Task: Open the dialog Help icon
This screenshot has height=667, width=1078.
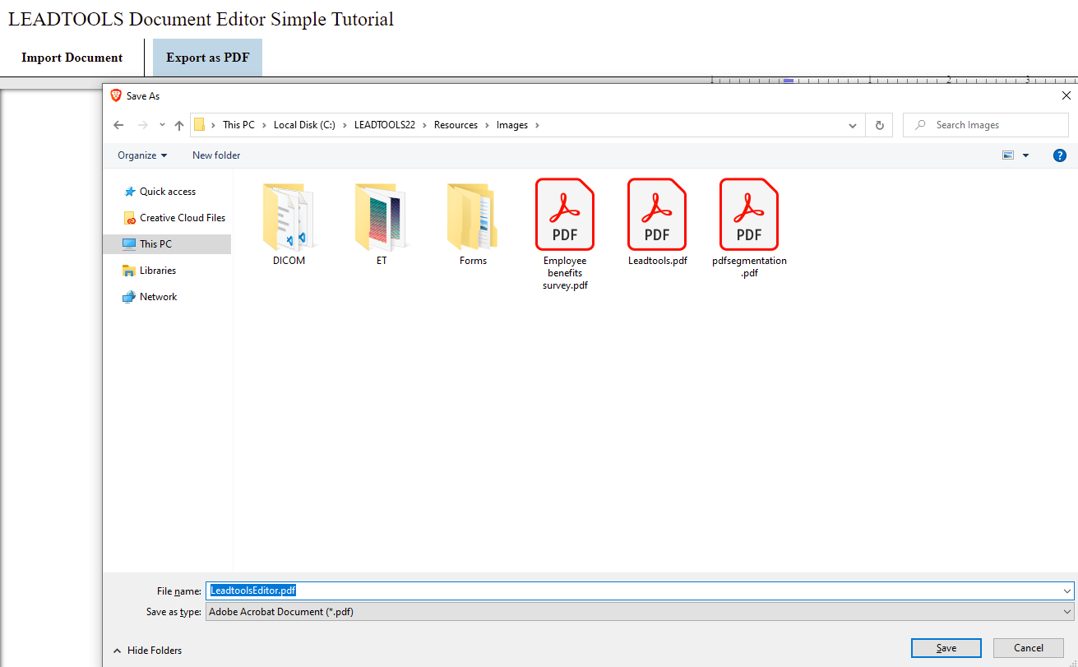Action: [1060, 155]
